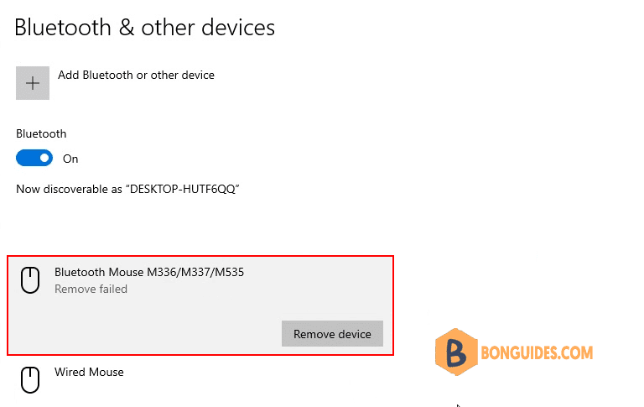644x407 pixels.
Task: Select the Bluetooth Mouse M336/M337/M535 mouse icon
Action: (30, 280)
